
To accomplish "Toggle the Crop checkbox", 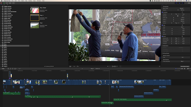I will point(162,25).
